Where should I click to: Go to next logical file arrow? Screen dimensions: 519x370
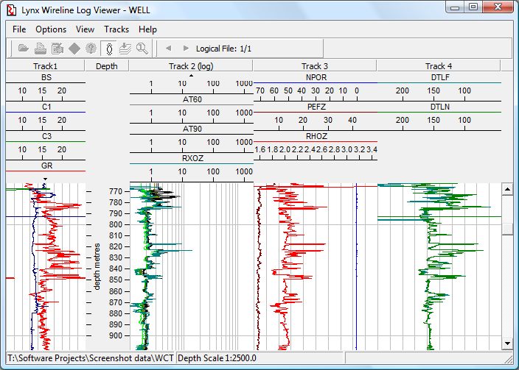186,49
